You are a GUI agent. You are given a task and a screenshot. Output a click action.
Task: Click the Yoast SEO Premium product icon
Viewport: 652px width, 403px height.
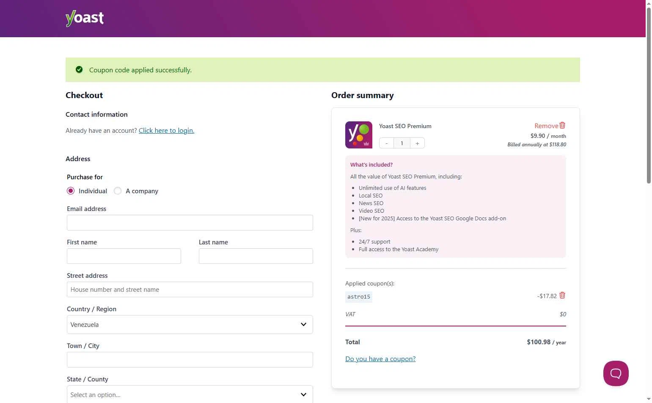(359, 135)
